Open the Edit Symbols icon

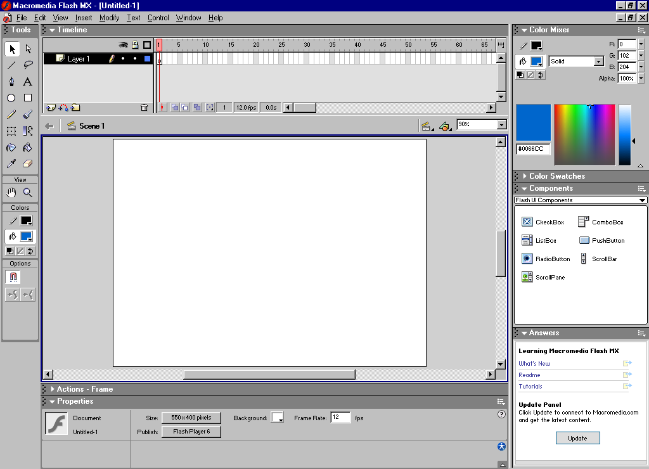click(445, 126)
